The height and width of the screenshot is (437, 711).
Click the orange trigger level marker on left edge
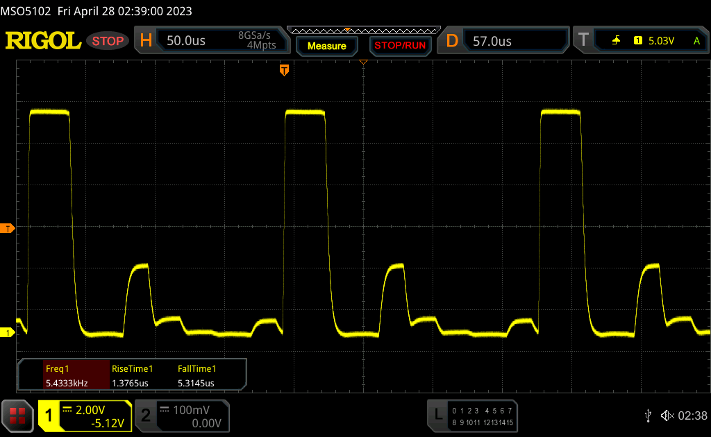(8, 228)
